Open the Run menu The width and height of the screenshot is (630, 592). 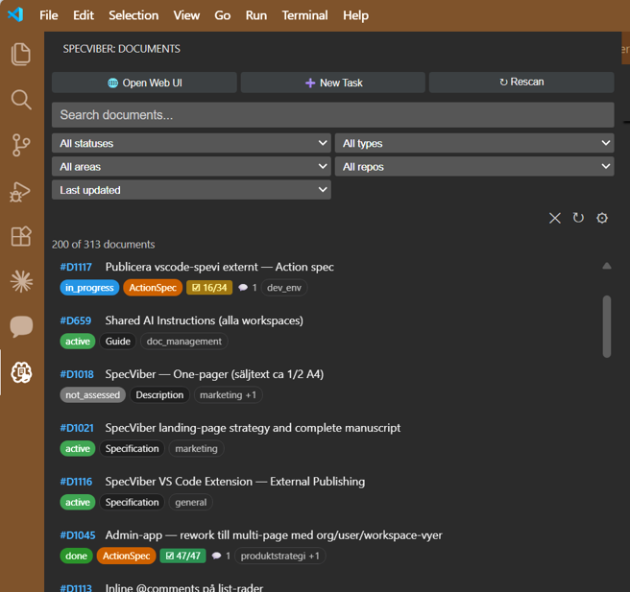click(x=255, y=15)
